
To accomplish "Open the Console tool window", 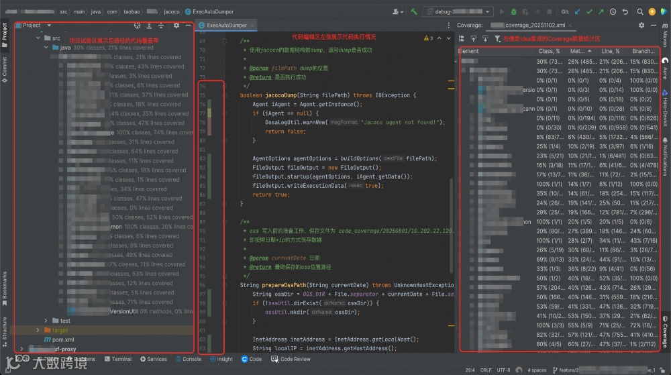I will tap(189, 359).
